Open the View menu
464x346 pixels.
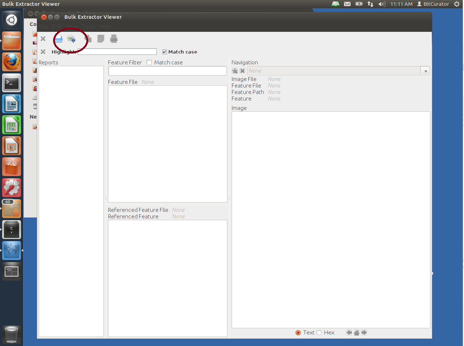pos(72,27)
